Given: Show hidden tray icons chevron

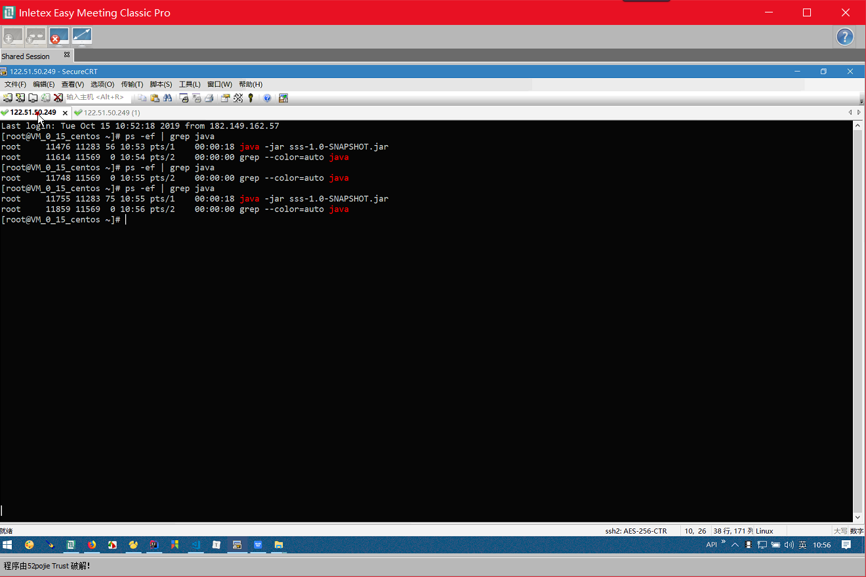Looking at the screenshot, I should point(735,545).
